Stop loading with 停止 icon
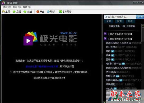The width and height of the screenshot is (144, 103). (x=38, y=12)
